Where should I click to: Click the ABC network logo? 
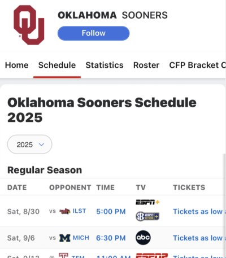pos(143,238)
